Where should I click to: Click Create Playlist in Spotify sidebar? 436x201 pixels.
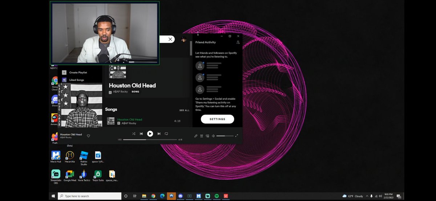pyautogui.click(x=78, y=73)
